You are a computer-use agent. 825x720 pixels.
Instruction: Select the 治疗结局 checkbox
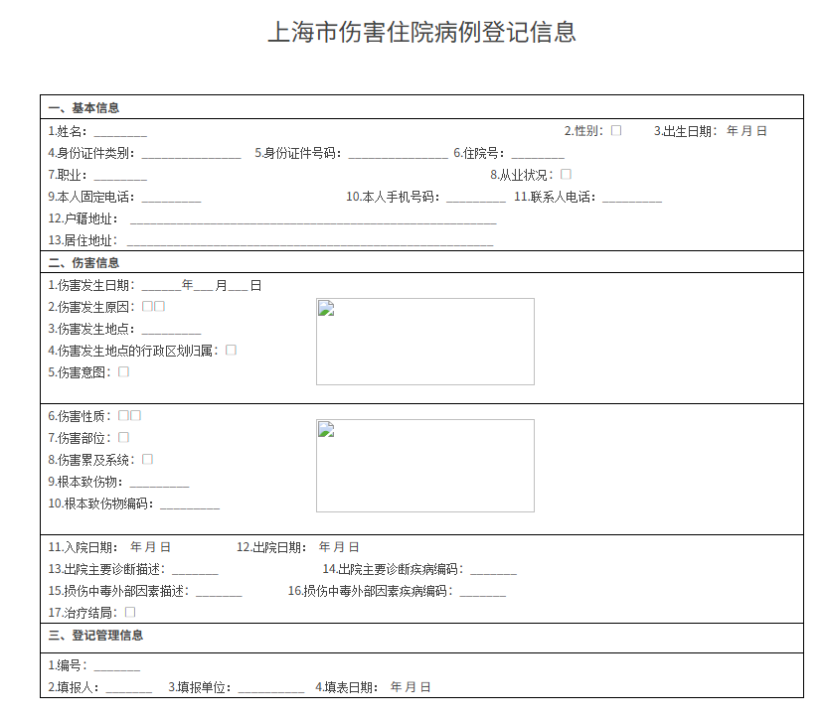point(130,612)
